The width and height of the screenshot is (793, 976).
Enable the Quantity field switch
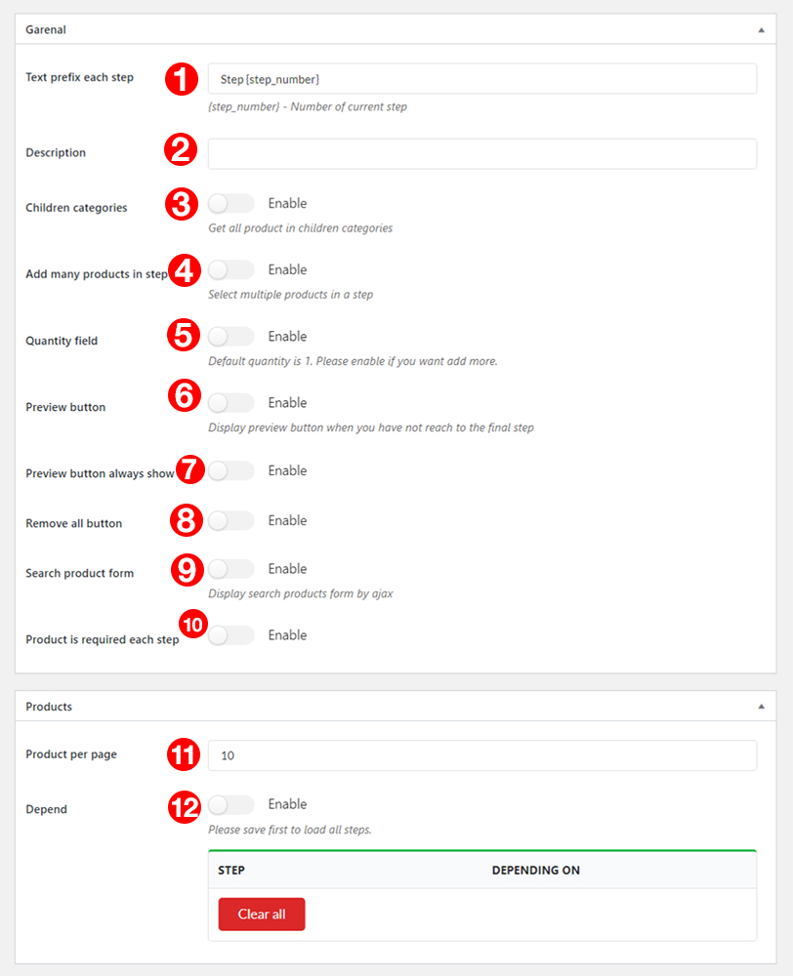click(231, 336)
